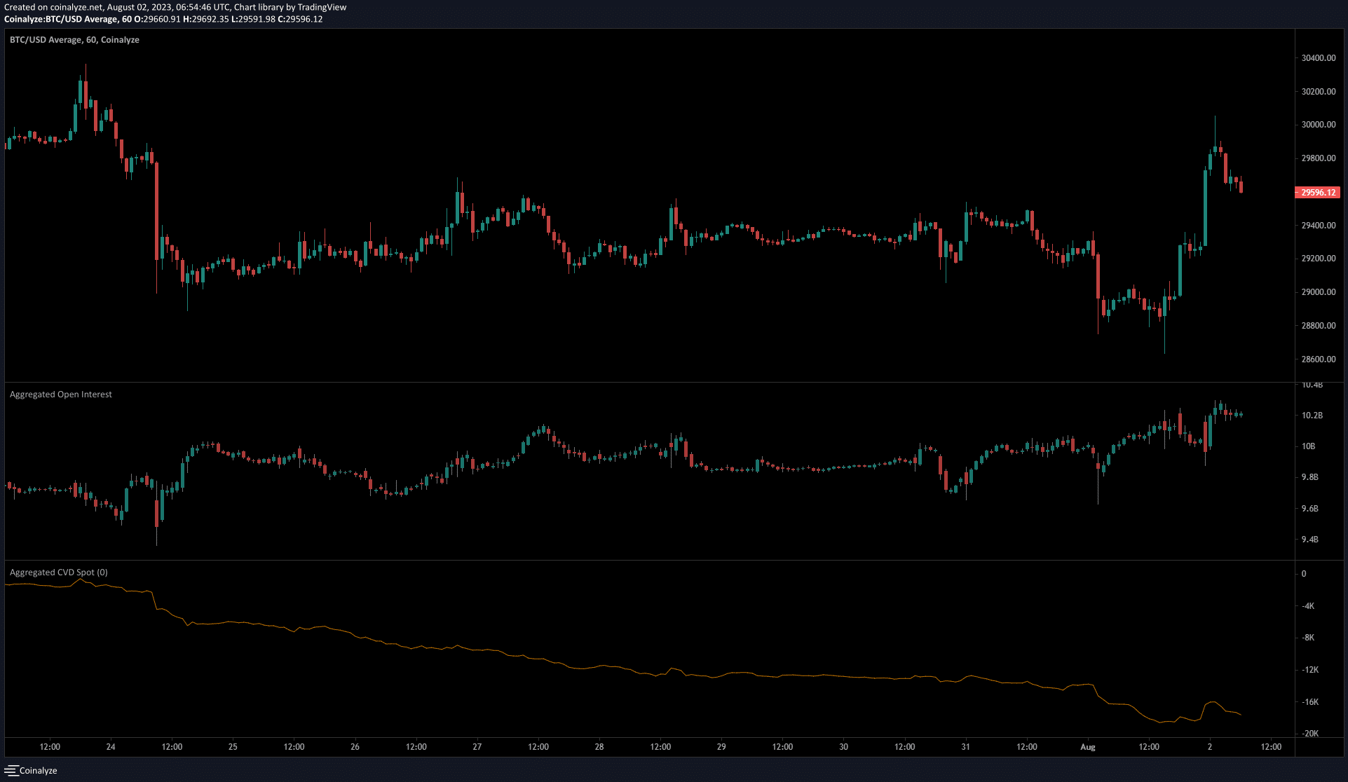1348x782 pixels.
Task: Click the -12K CVD axis label
Action: pos(1310,670)
